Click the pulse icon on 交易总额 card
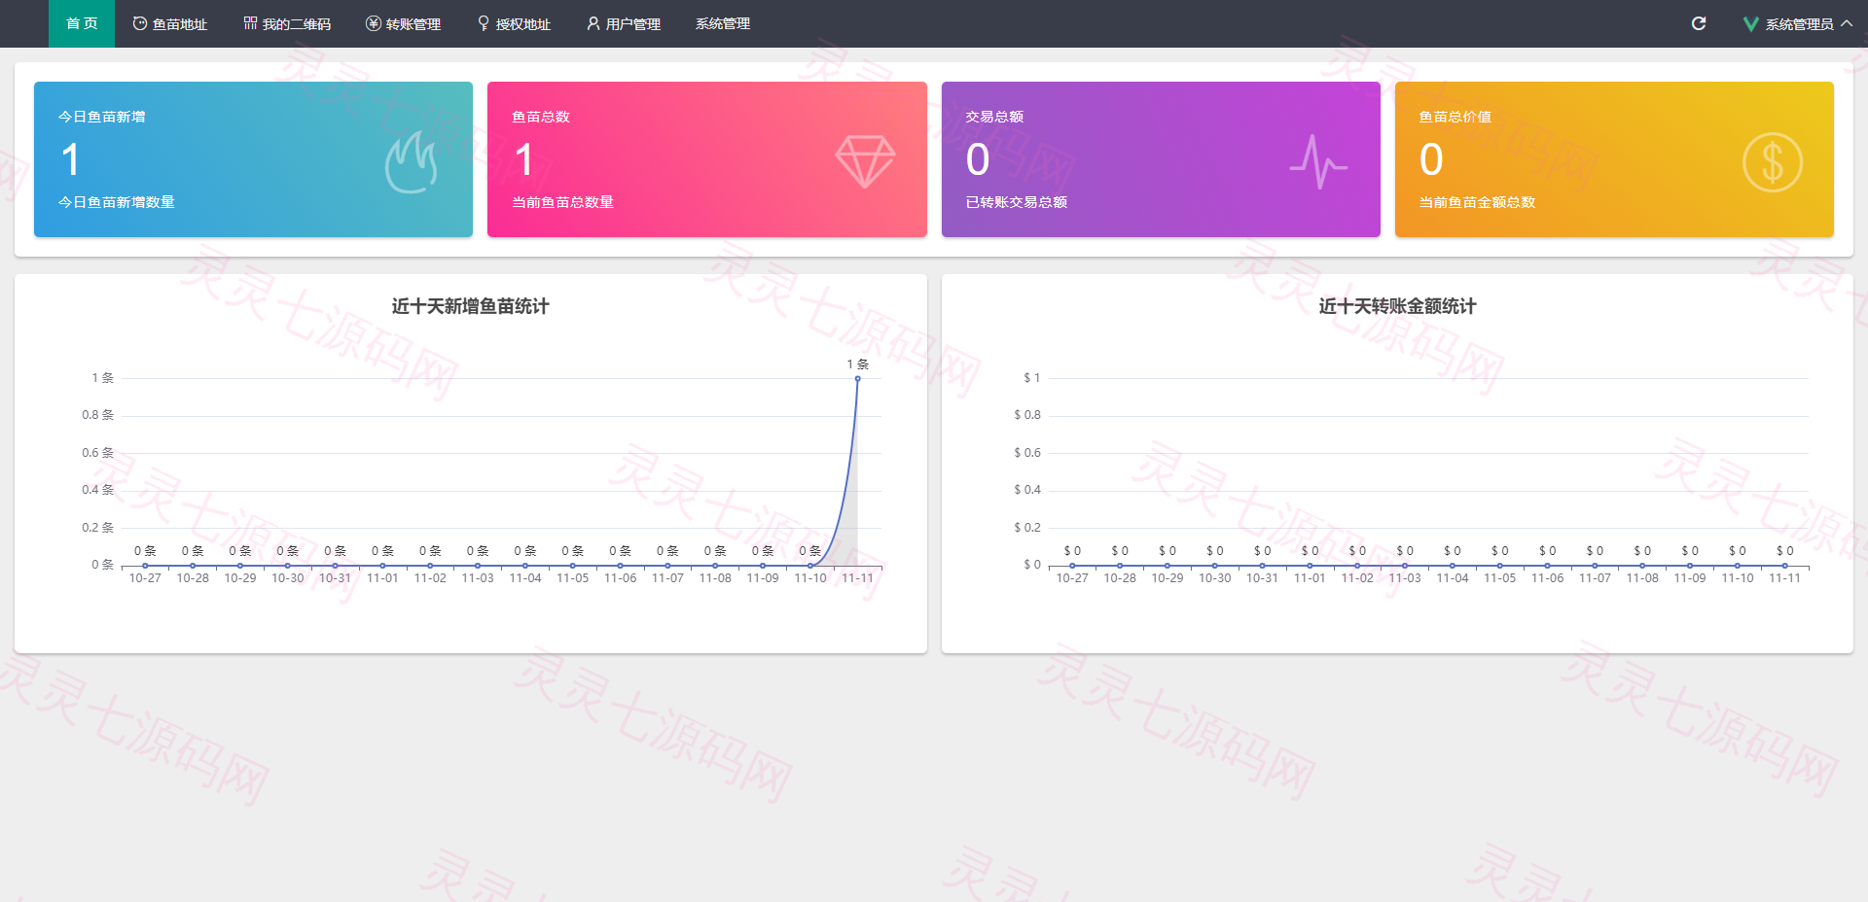 tap(1318, 161)
